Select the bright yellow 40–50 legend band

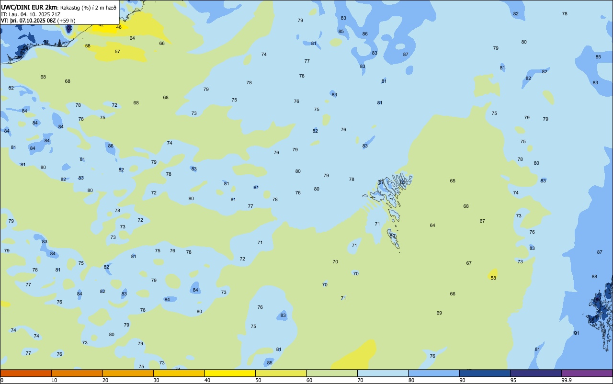230,373
